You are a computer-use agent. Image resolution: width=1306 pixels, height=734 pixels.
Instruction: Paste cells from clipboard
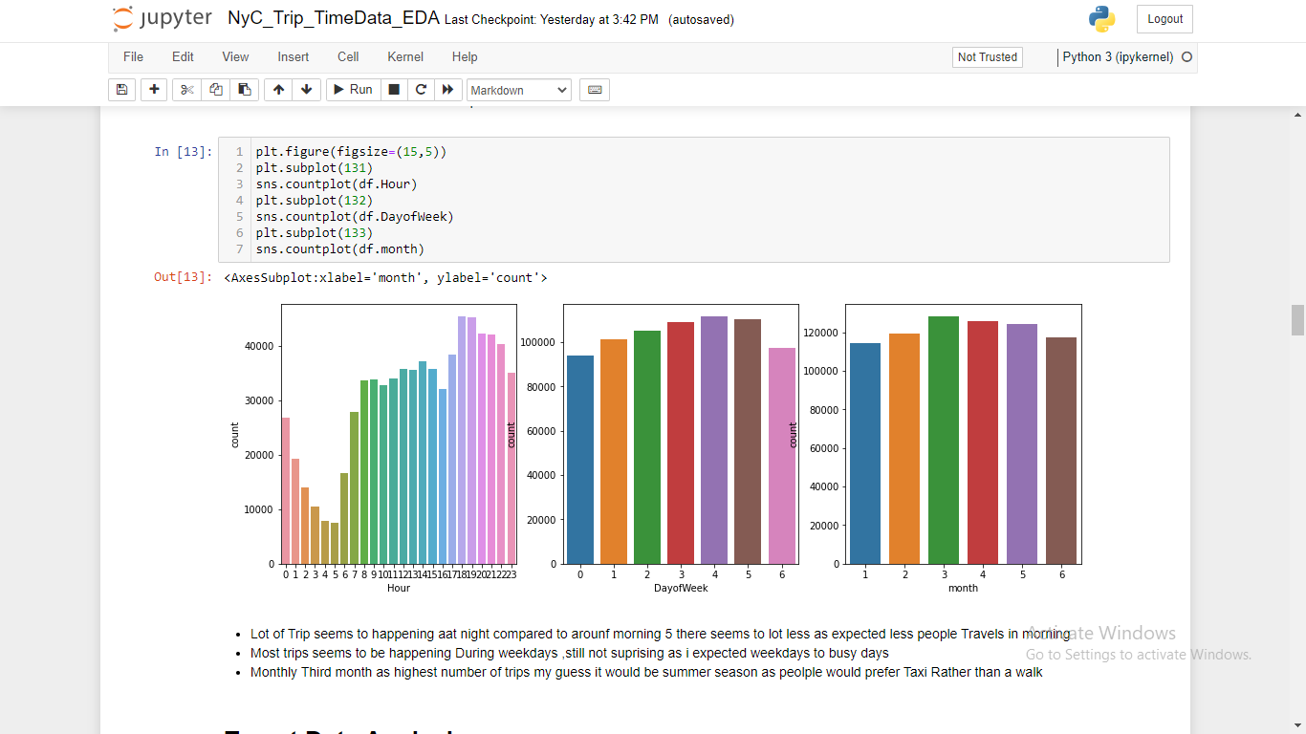244,89
